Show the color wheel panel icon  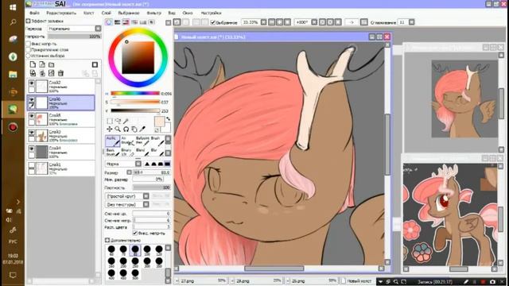[108, 22]
